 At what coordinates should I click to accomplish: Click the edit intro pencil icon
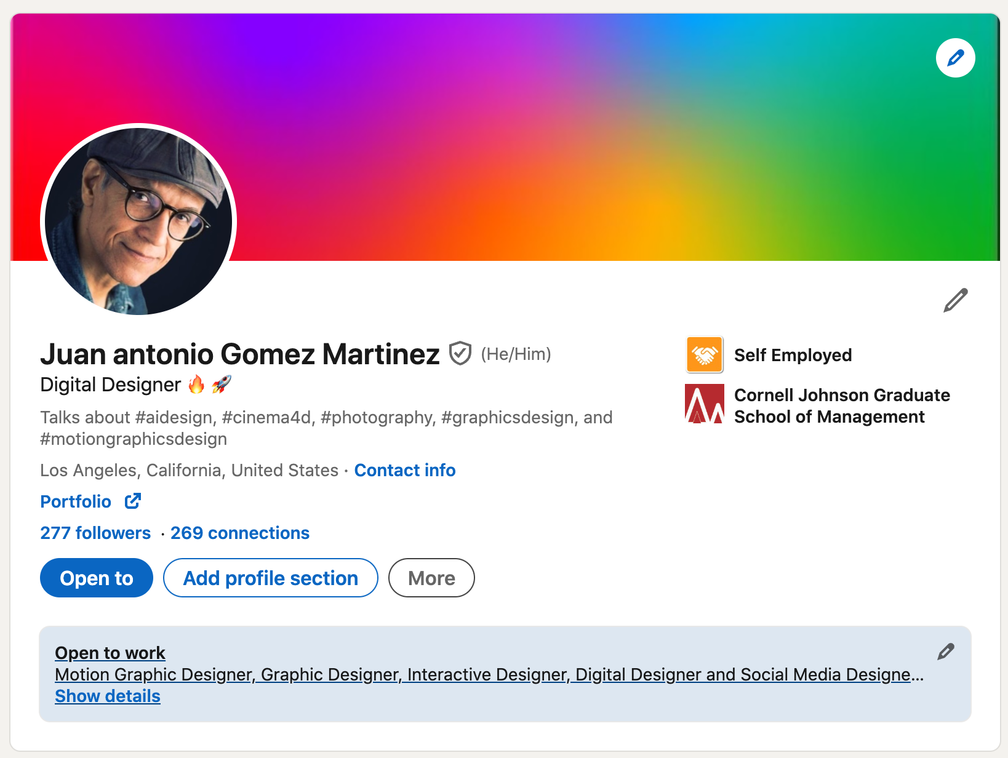coord(955,300)
